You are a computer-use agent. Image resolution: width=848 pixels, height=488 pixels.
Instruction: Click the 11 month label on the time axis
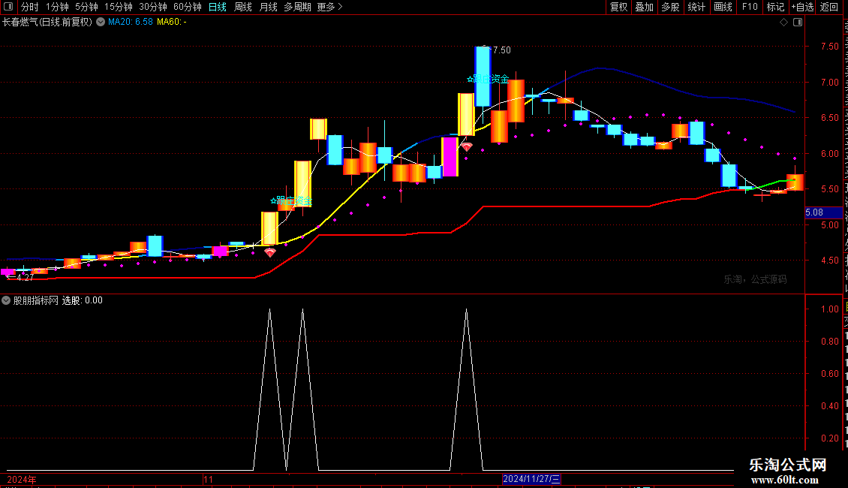click(209, 479)
